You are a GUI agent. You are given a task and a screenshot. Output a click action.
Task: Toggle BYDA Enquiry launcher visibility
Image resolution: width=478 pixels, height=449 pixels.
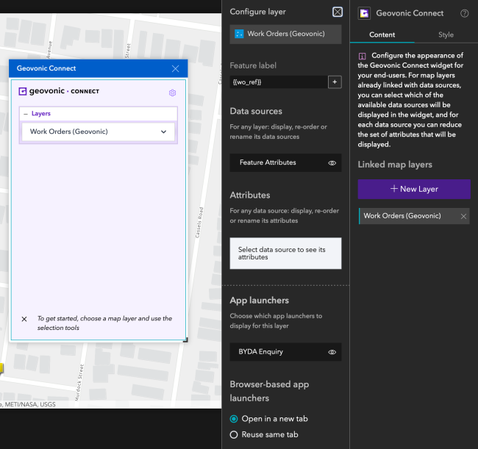pos(332,352)
